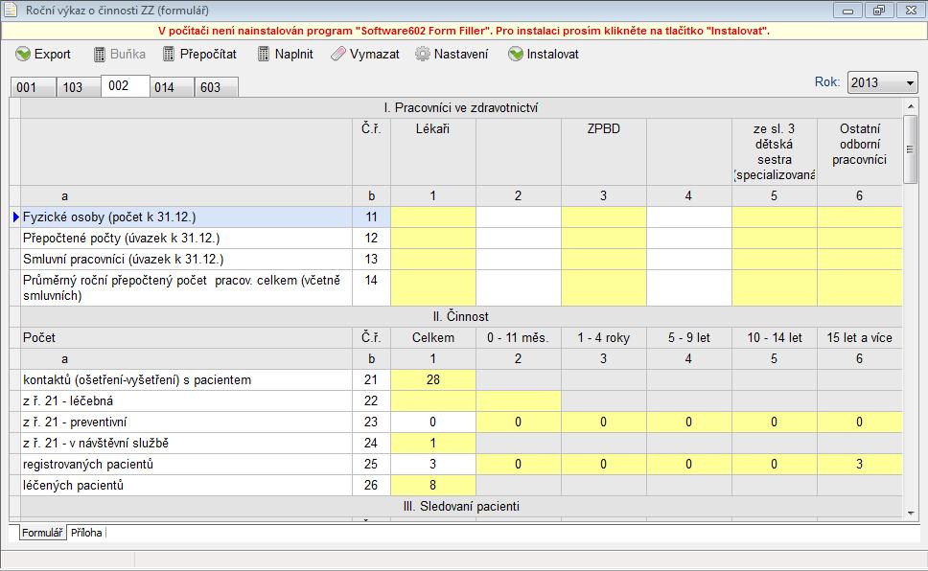Select row 'Fyzické osoby (počet k 31.12.)'
This screenshot has width=928, height=571.
(x=186, y=217)
